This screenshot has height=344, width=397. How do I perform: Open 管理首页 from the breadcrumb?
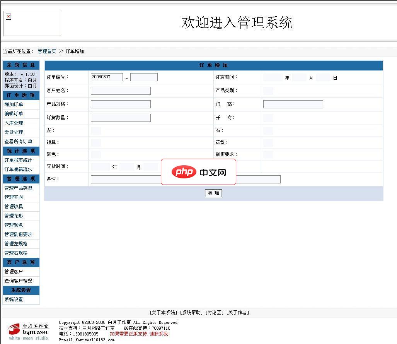click(x=46, y=51)
